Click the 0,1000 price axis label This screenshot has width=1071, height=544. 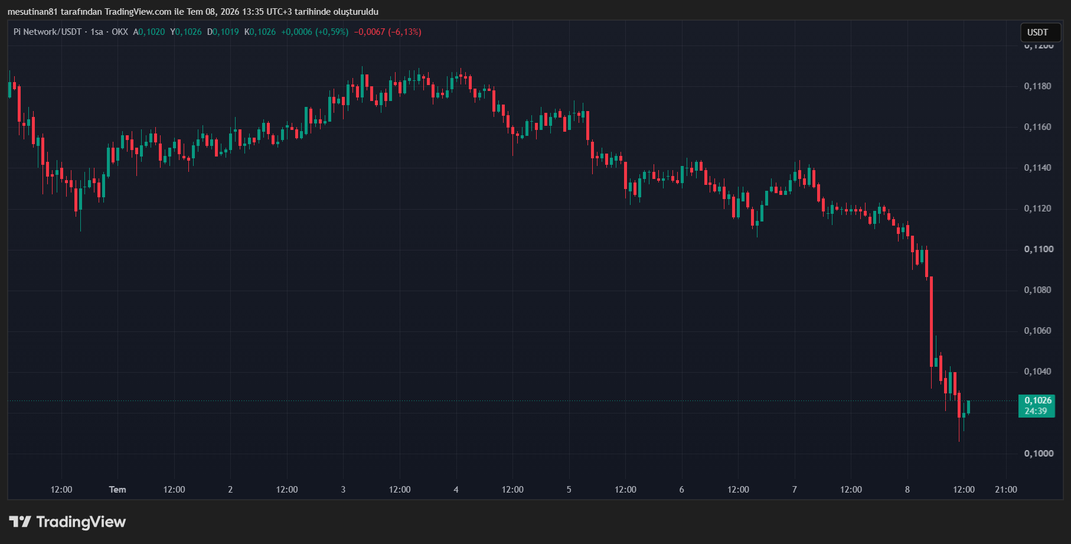point(1039,454)
